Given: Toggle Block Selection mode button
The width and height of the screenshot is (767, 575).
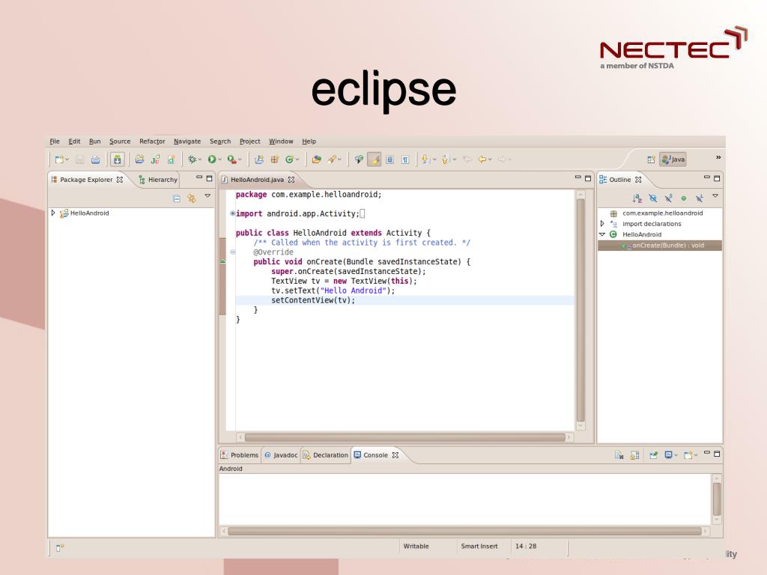Looking at the screenshot, I should (x=389, y=159).
